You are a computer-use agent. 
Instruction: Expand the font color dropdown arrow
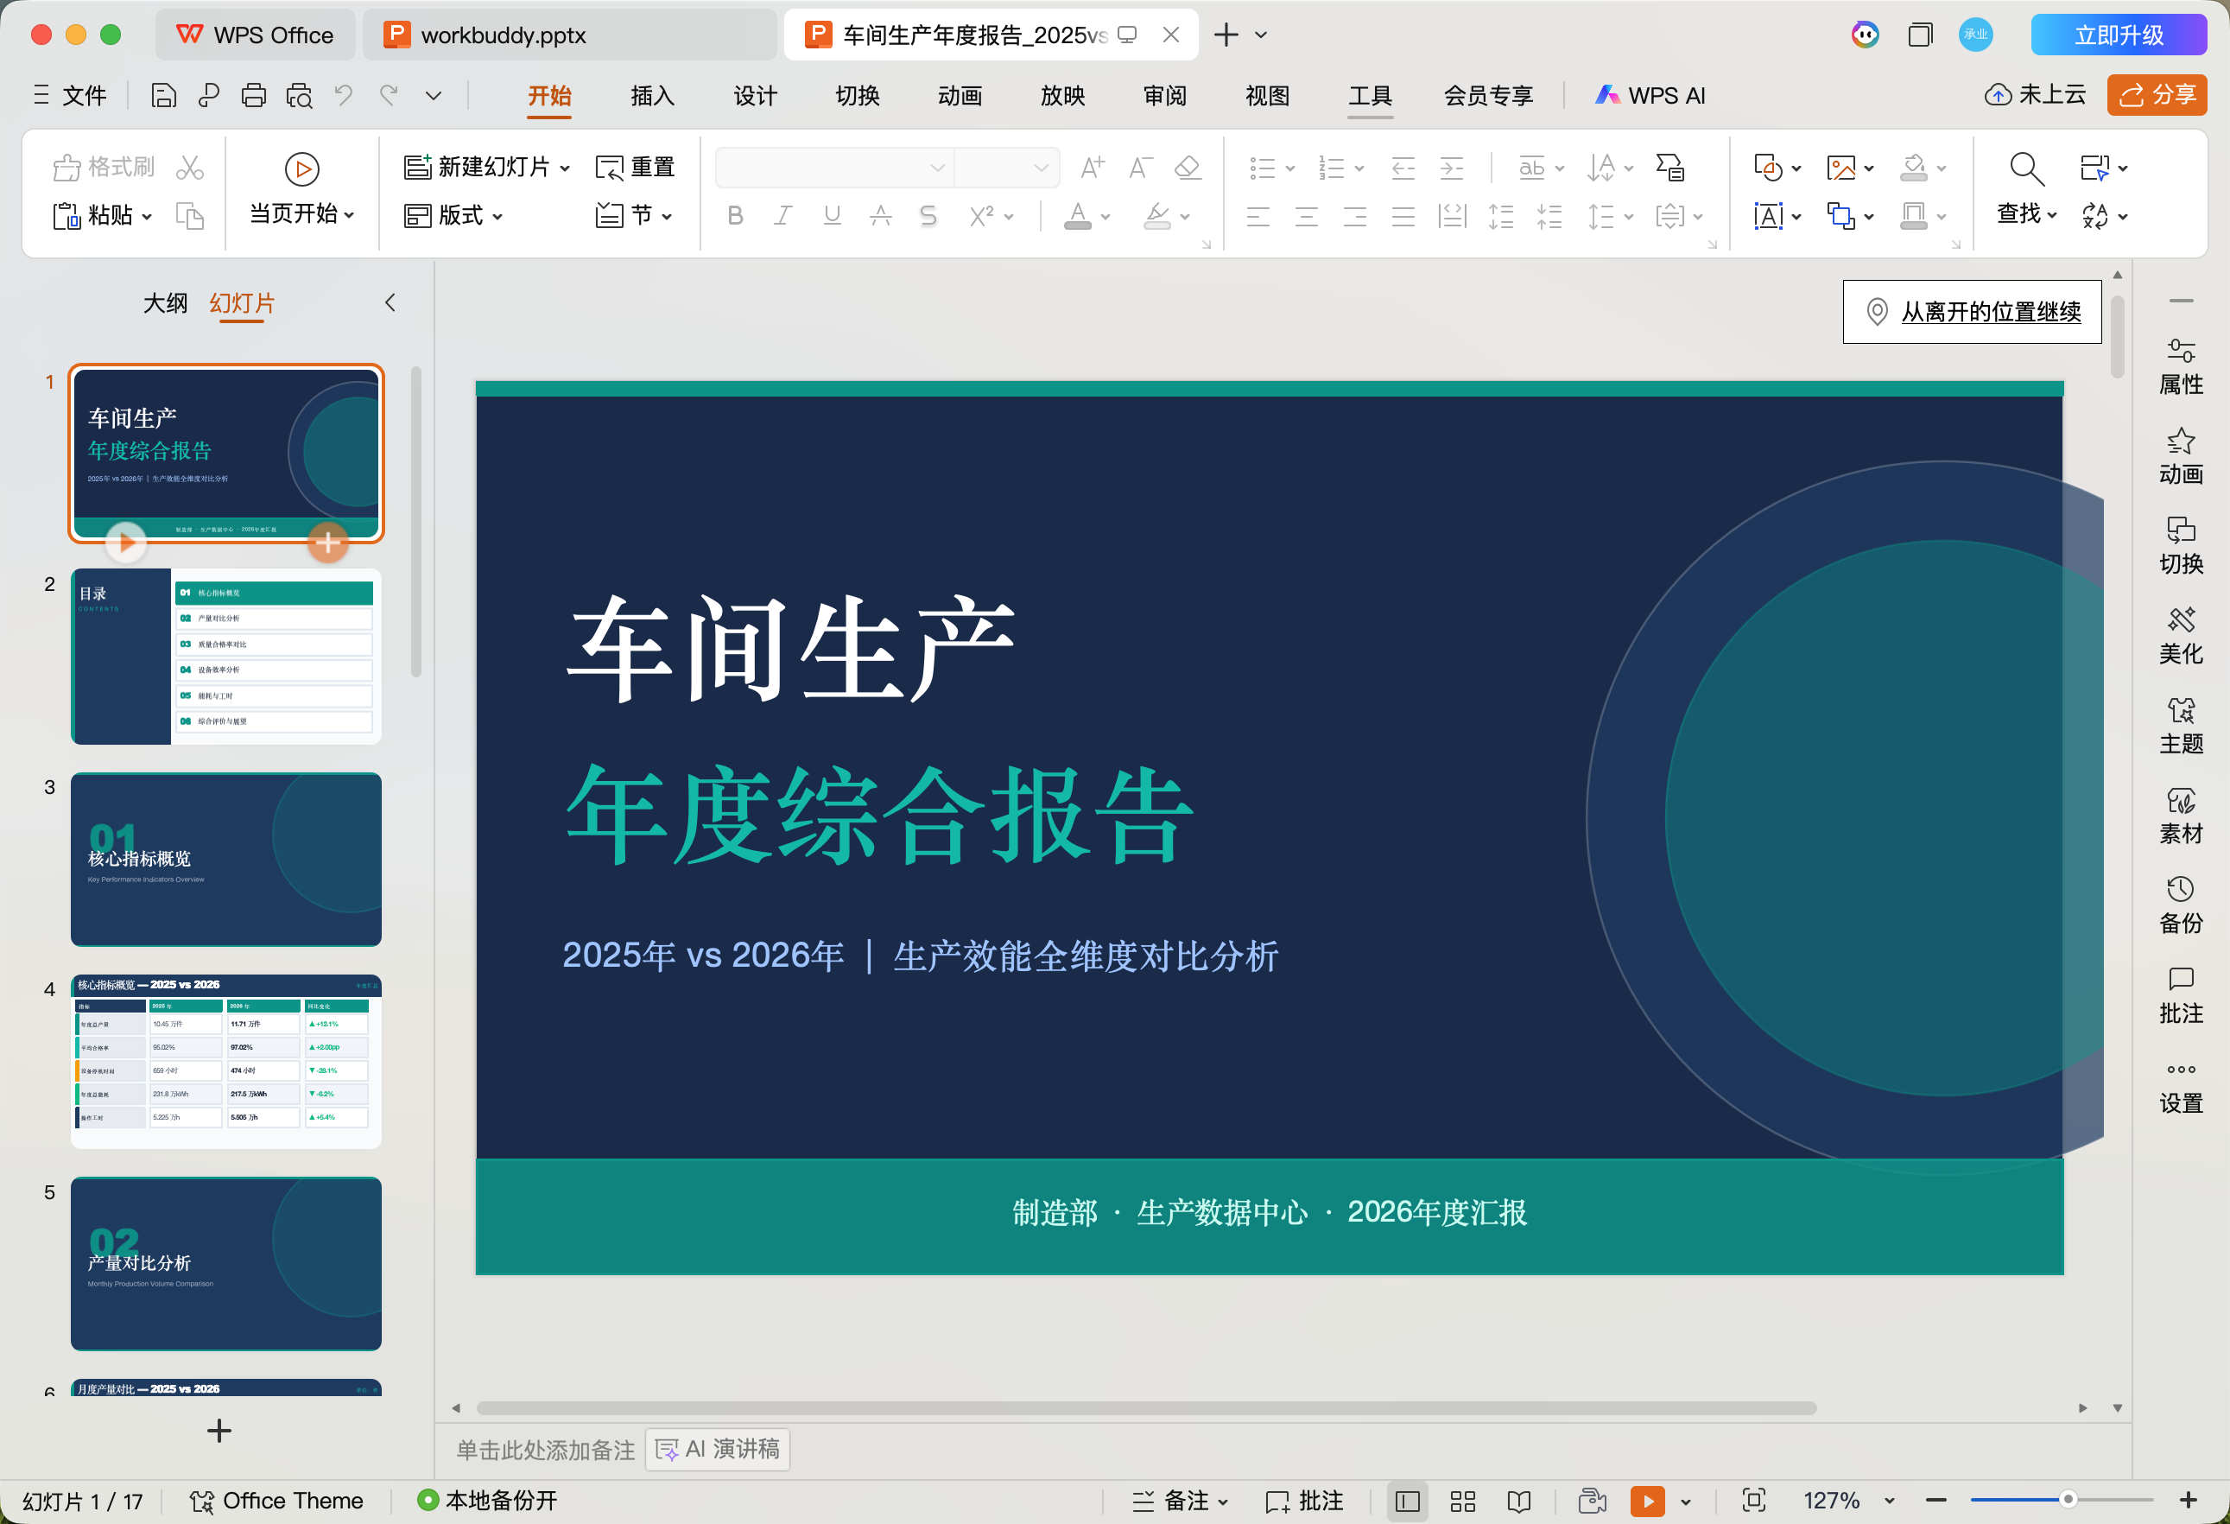point(1107,217)
